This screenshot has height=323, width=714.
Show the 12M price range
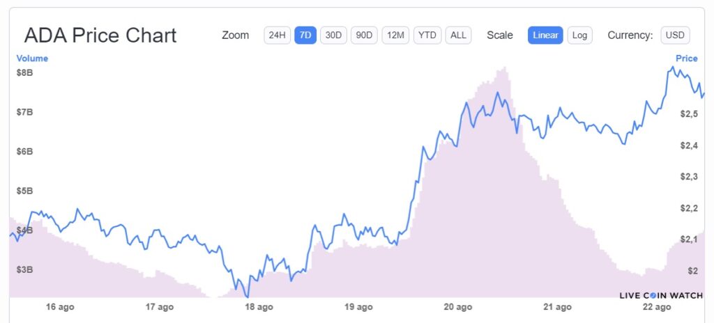[396, 35]
